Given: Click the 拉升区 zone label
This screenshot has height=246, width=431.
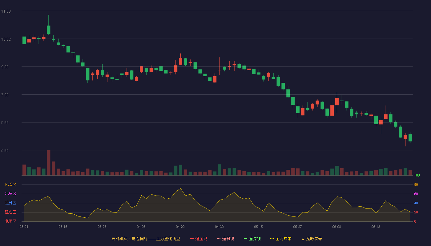Looking at the screenshot, I should pos(10,203).
